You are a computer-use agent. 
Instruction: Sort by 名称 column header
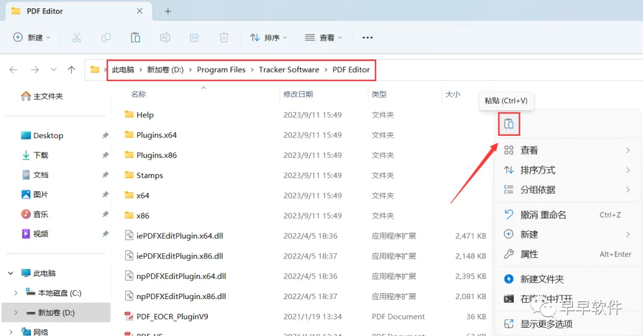click(139, 94)
